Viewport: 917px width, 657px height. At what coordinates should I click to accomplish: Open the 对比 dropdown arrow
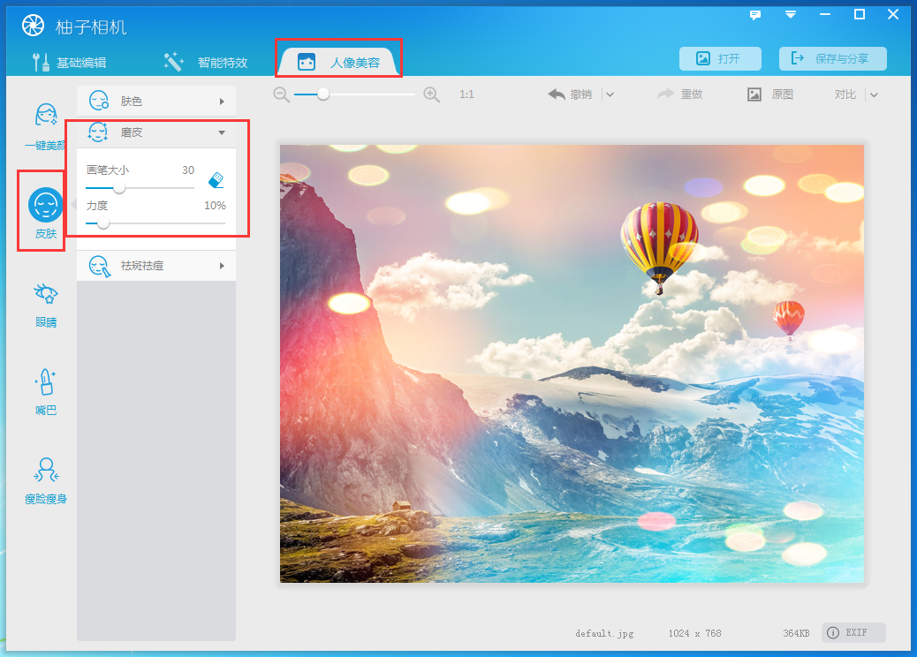click(x=874, y=94)
